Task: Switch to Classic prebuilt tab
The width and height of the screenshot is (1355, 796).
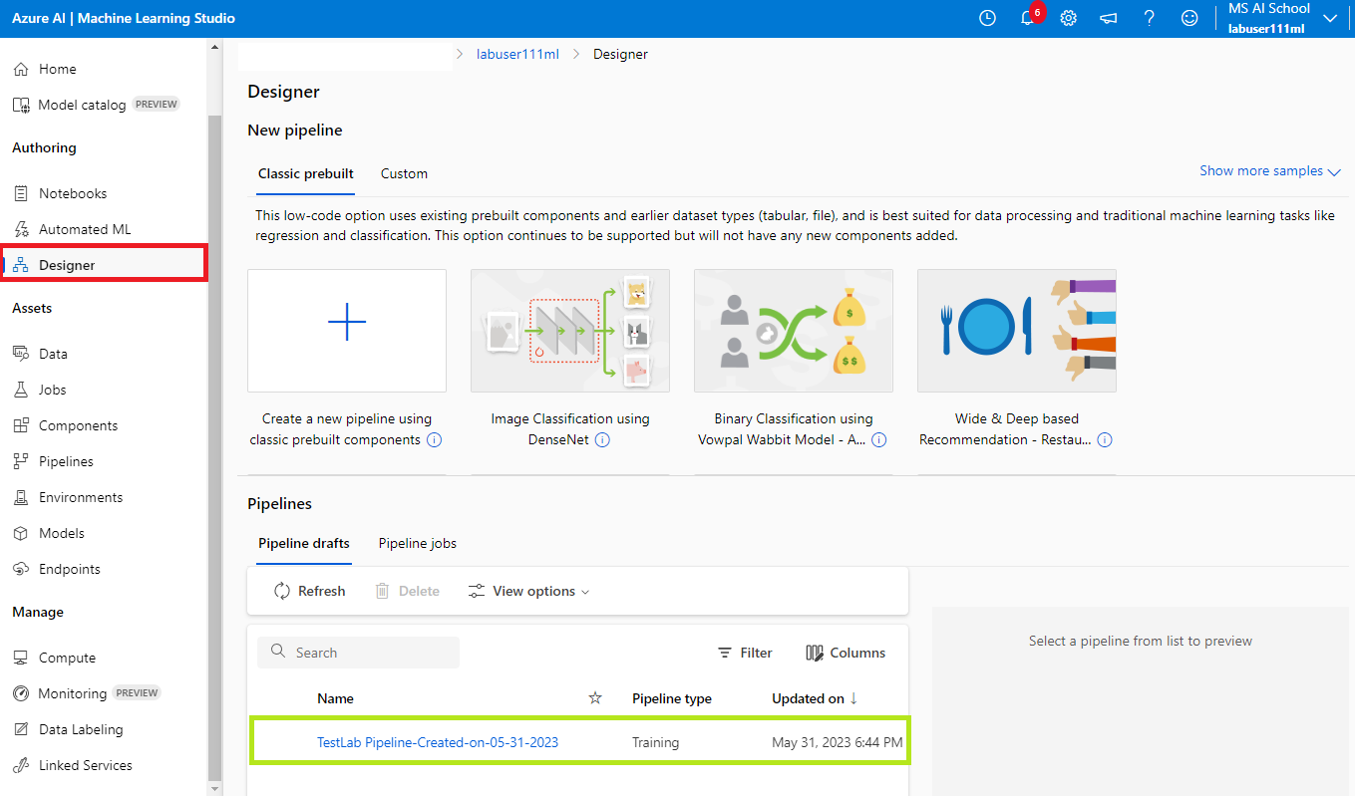Action: click(x=306, y=173)
